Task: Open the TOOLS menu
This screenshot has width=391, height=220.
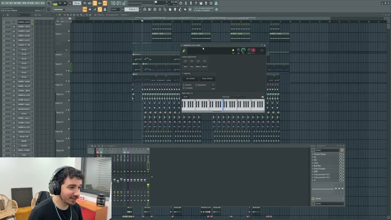Action: pos(37,3)
